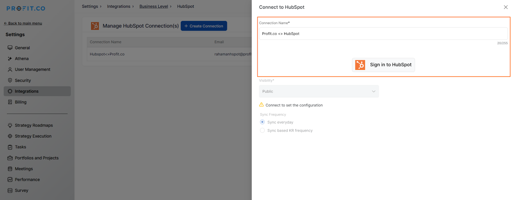Click the Performance chart icon
This screenshot has height=200, width=515.
10,179
